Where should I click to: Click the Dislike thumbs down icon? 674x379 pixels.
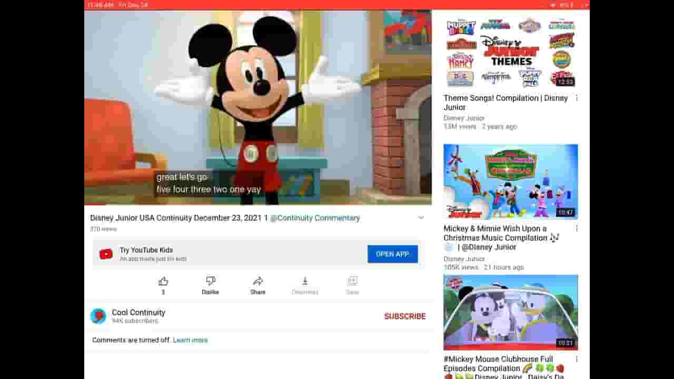[211, 281]
